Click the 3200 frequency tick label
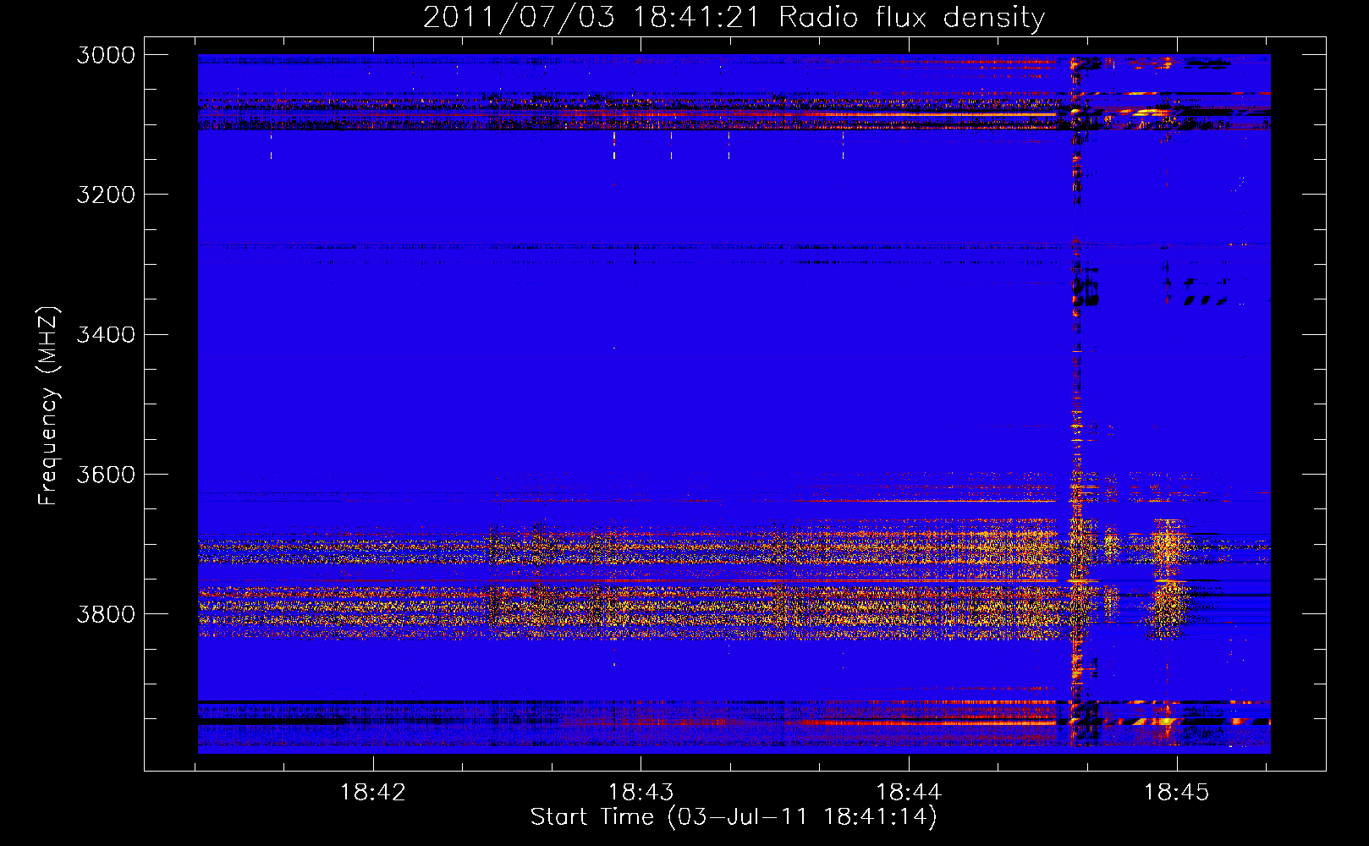The height and width of the screenshot is (846, 1369). tap(106, 195)
